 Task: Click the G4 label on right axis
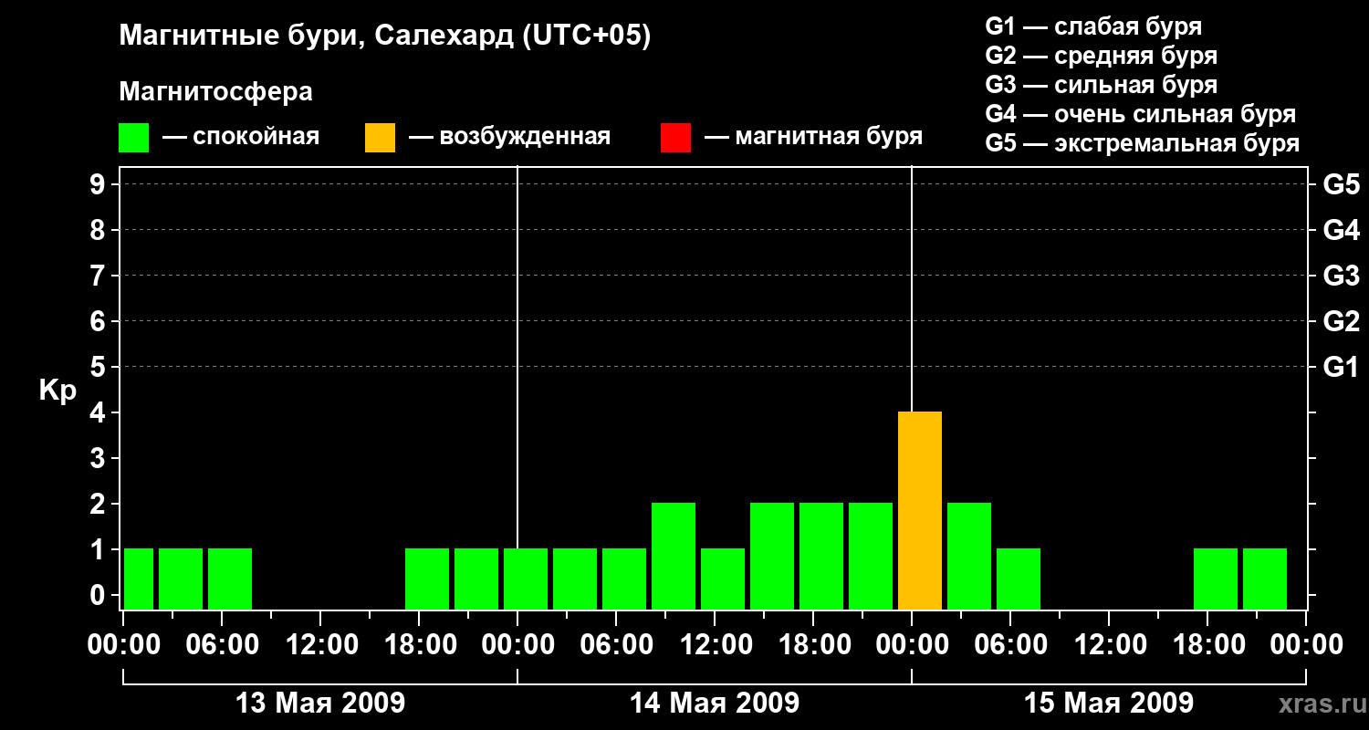[1341, 230]
